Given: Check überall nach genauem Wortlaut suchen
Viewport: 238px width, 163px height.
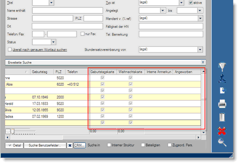Looking at the screenshot, I should (10, 49).
